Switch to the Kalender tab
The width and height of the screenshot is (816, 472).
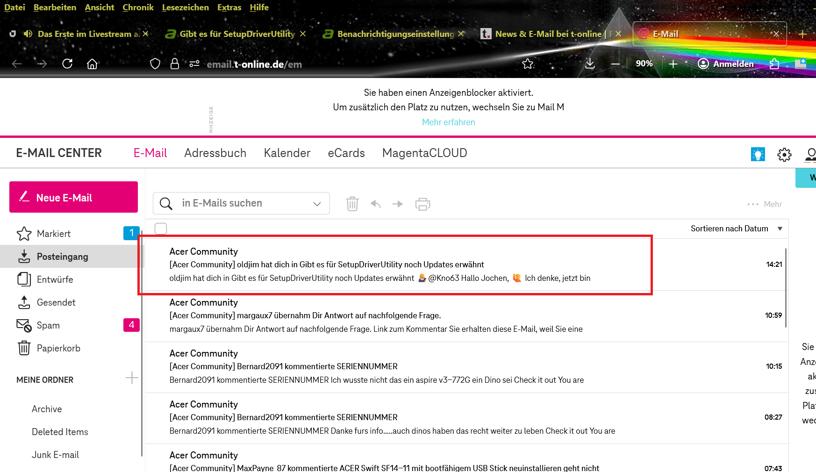click(x=287, y=153)
